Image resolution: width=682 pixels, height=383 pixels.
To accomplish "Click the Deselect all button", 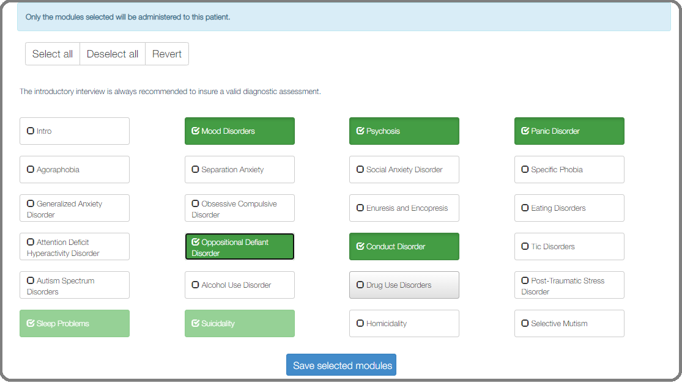I will pos(112,54).
